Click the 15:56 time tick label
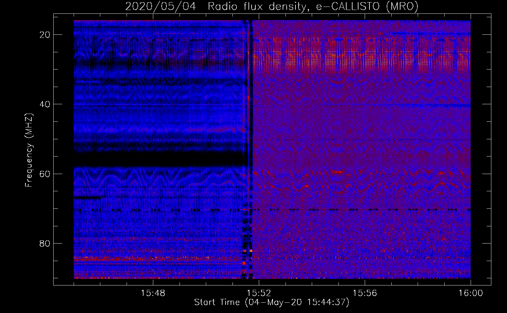 (365, 293)
